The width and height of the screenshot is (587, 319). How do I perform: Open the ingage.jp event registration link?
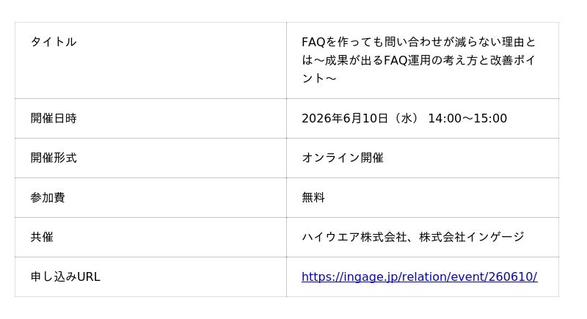(x=419, y=276)
